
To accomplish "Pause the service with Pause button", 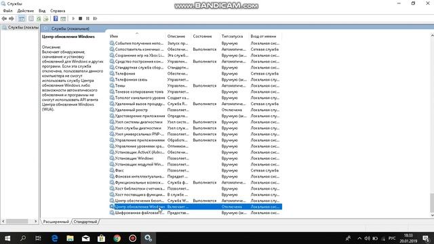I will (87, 18).
